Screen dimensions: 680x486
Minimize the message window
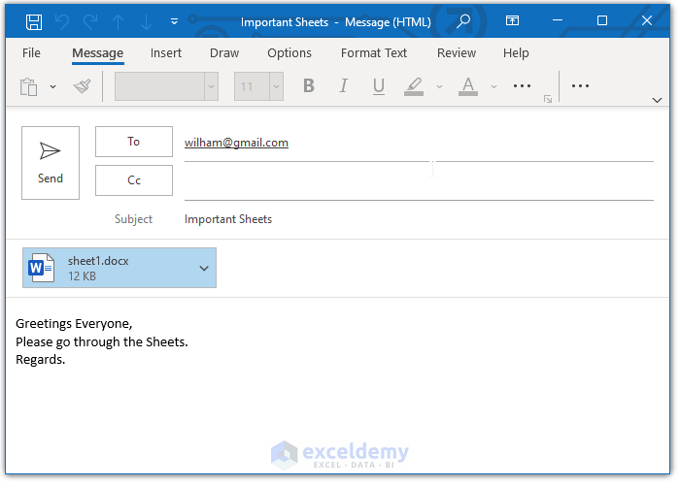pyautogui.click(x=558, y=20)
